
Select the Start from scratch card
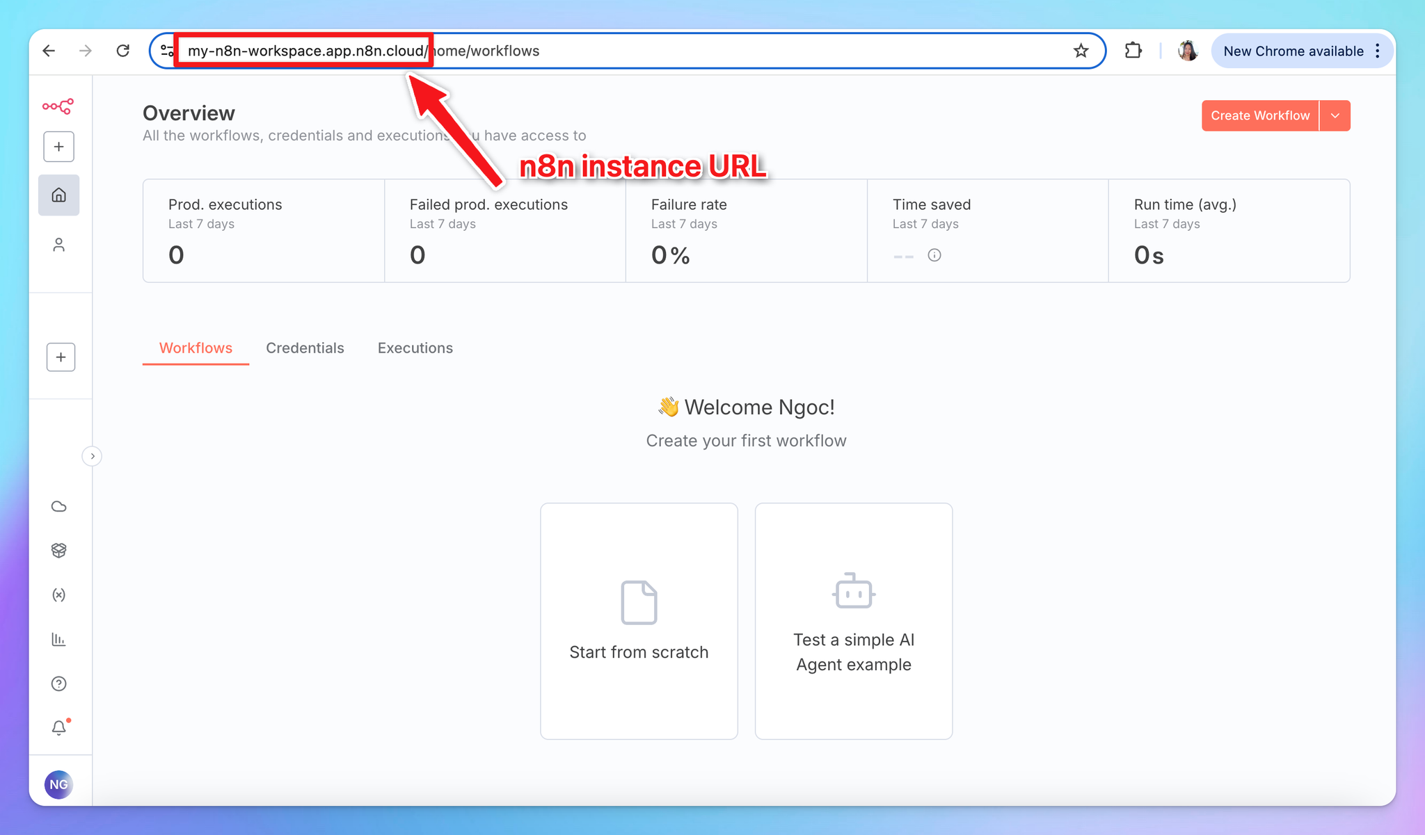pos(639,621)
